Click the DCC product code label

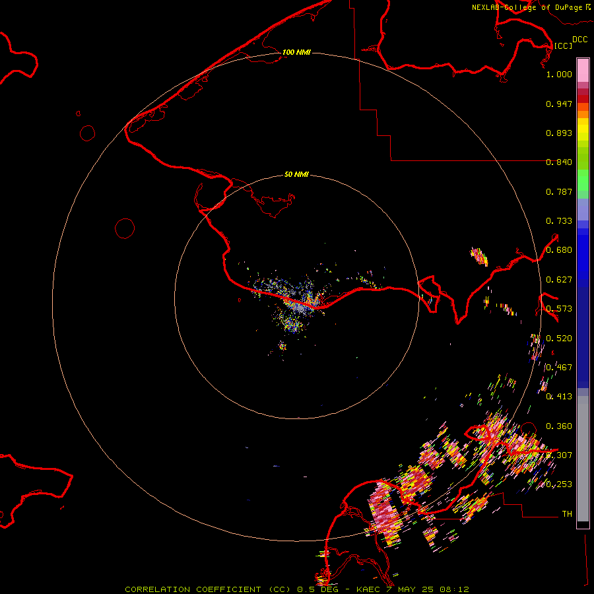pyautogui.click(x=580, y=40)
